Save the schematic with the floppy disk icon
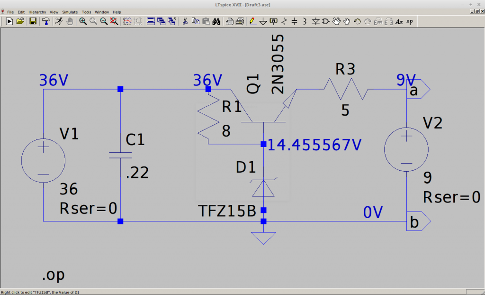This screenshot has height=295, width=485. click(x=33, y=21)
